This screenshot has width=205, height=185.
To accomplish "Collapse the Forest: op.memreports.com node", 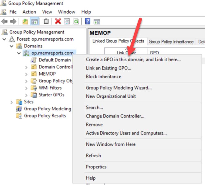I will tap(4, 39).
